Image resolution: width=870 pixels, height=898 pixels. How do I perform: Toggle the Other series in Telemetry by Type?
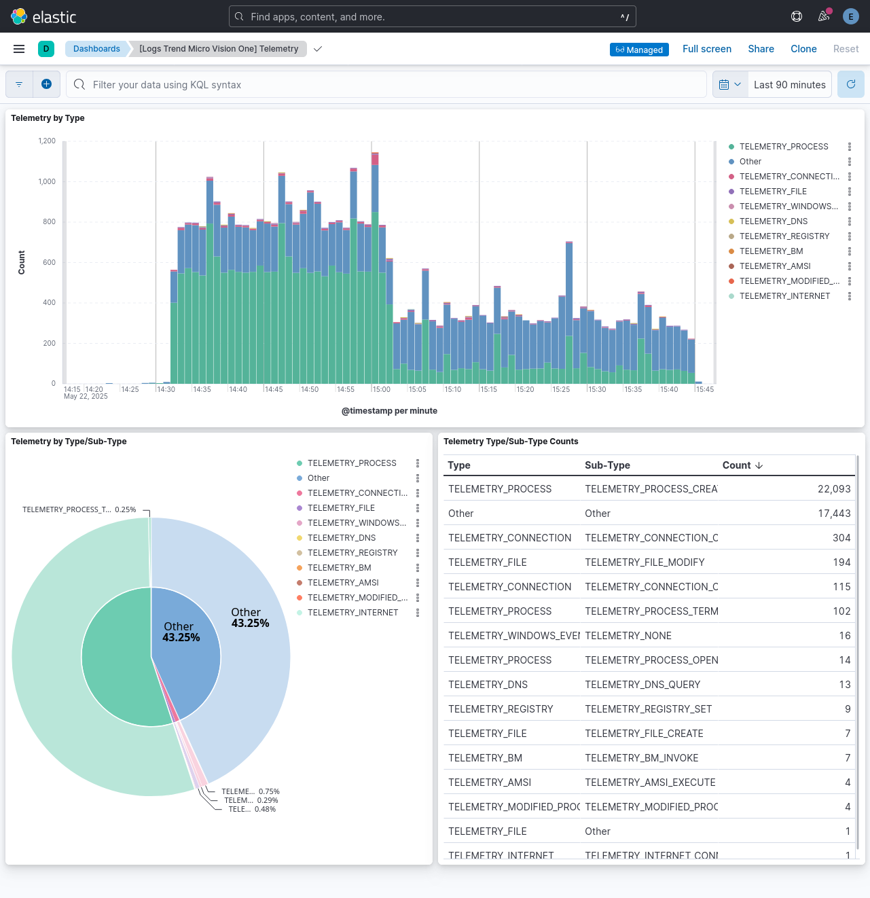[750, 161]
